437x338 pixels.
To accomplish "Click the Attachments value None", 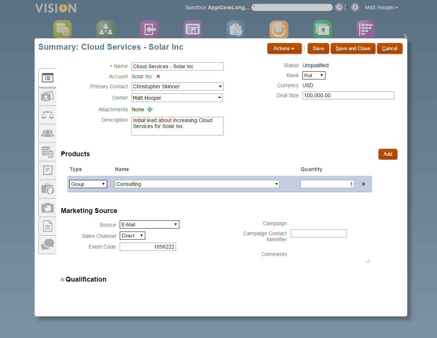I will coord(138,109).
